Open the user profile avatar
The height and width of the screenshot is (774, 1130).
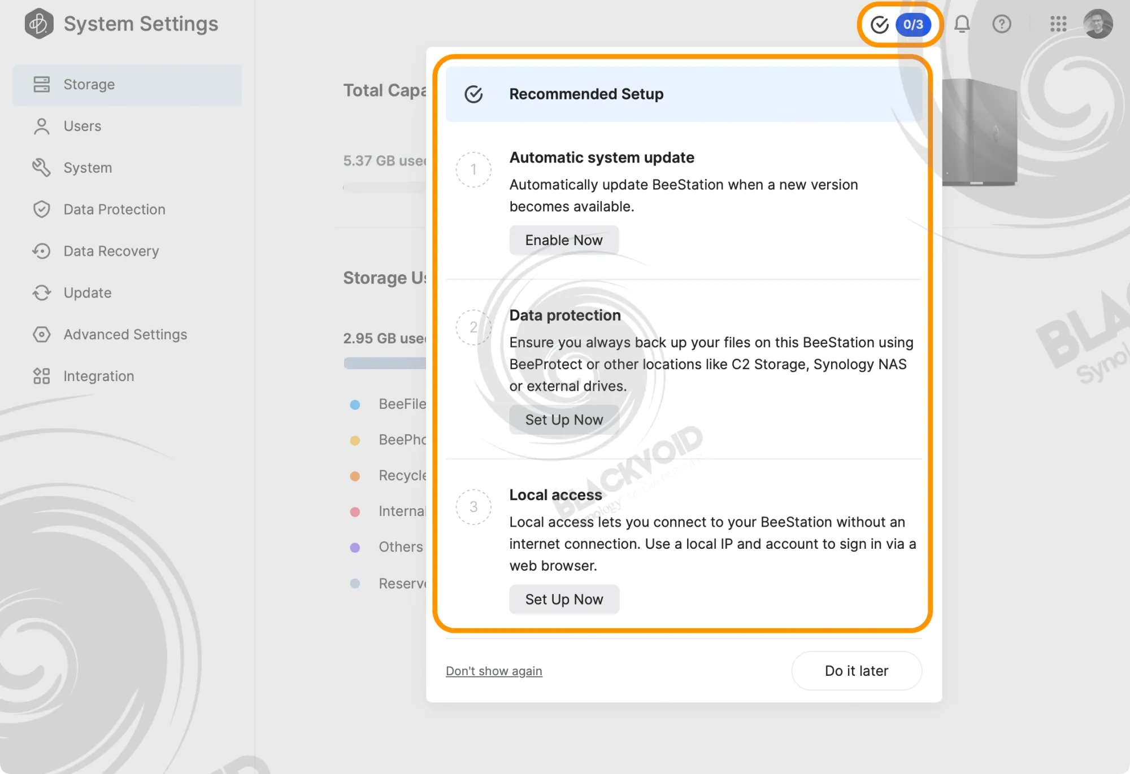1098,24
